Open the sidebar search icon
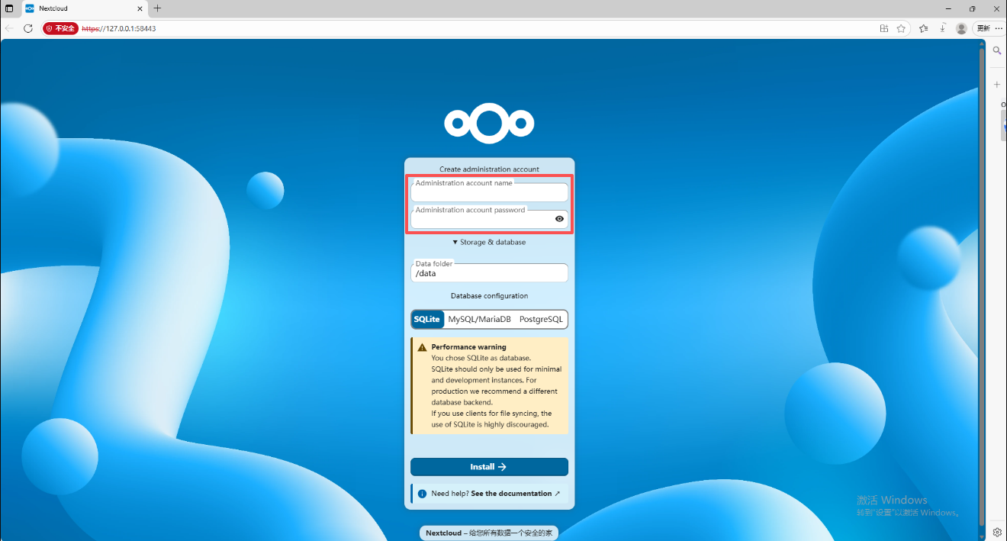The image size is (1007, 541). (x=997, y=50)
